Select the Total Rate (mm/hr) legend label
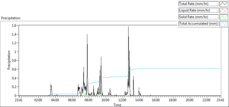 click(198, 4)
